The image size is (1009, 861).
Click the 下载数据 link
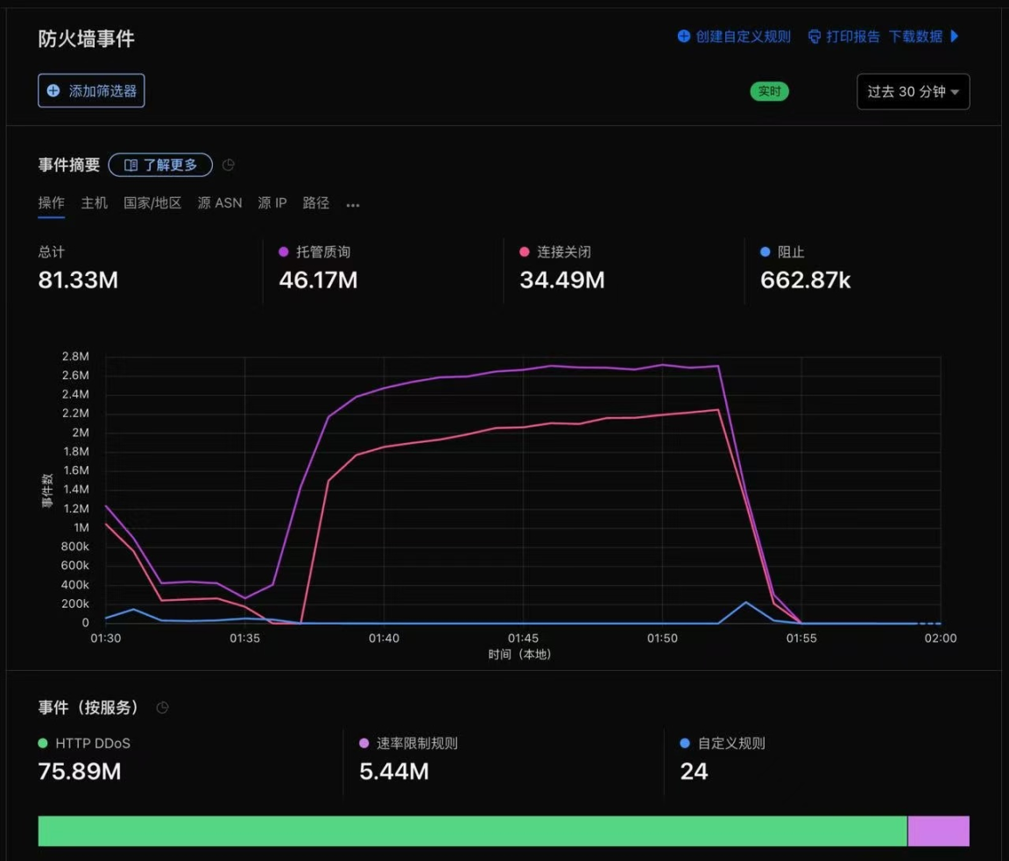[915, 36]
